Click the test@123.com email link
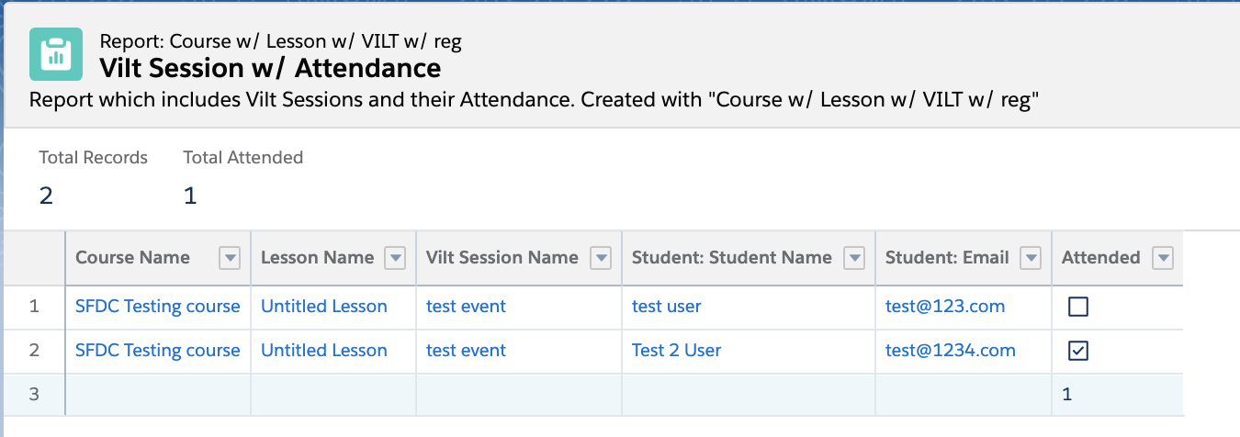Image resolution: width=1240 pixels, height=437 pixels. [x=945, y=307]
